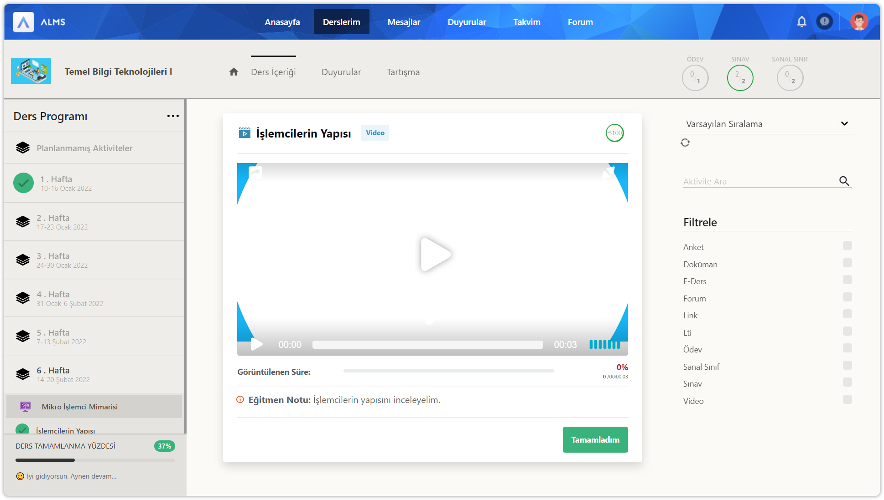
Task: Check the Video filter checkbox
Action: pos(847,399)
